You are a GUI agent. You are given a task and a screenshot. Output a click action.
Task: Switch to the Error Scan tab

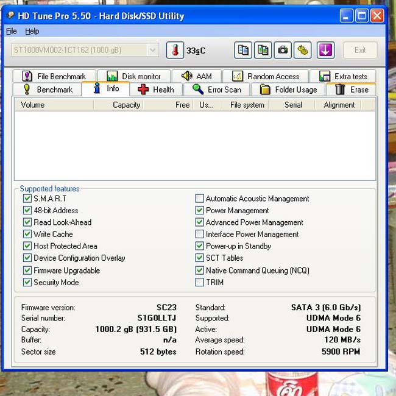pos(217,90)
